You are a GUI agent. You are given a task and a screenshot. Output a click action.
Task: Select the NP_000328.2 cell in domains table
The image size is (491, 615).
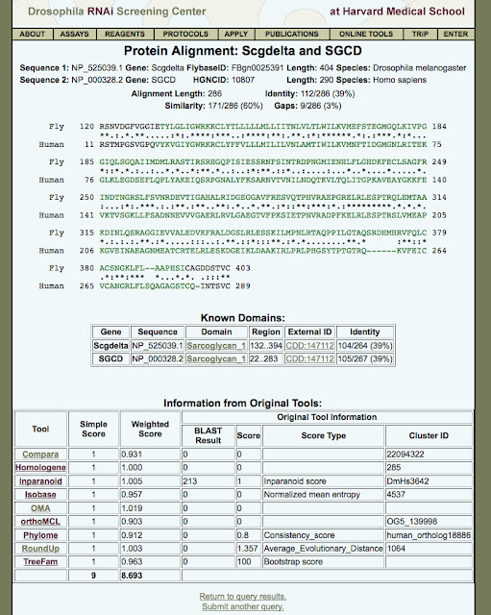click(x=158, y=358)
